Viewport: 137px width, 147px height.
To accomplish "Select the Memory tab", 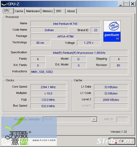I will [x=48, y=11].
